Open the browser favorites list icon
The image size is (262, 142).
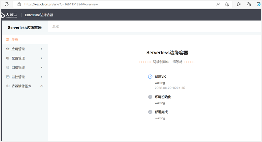point(238,4)
